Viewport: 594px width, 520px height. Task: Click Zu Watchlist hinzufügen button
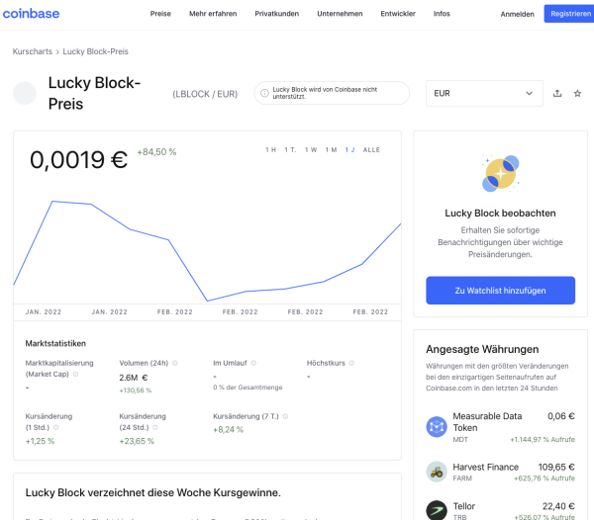(500, 291)
